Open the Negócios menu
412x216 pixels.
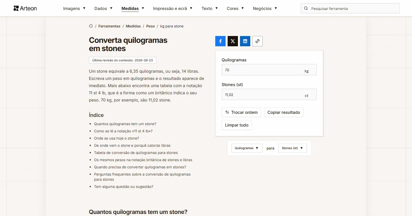[265, 8]
